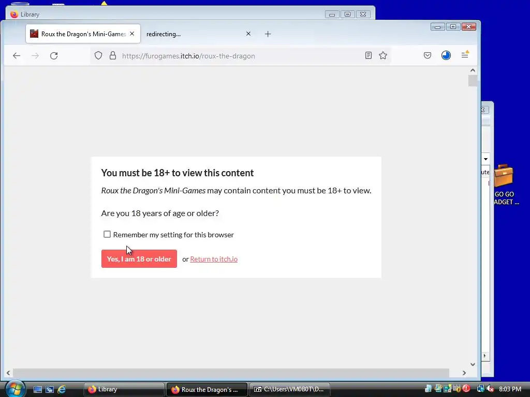Open the tracking protection shield icon

pos(98,56)
